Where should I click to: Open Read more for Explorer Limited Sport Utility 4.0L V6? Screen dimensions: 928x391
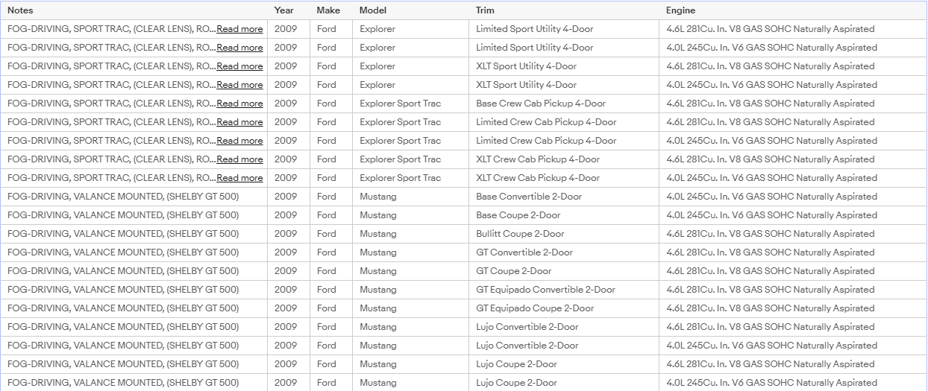click(239, 48)
